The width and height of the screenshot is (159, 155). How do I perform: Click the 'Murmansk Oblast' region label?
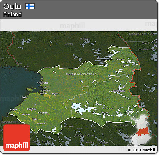pyautogui.click(x=143, y=34)
